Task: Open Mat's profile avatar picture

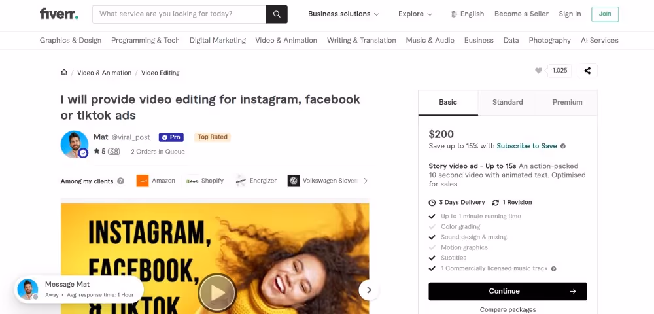Action: tap(75, 145)
